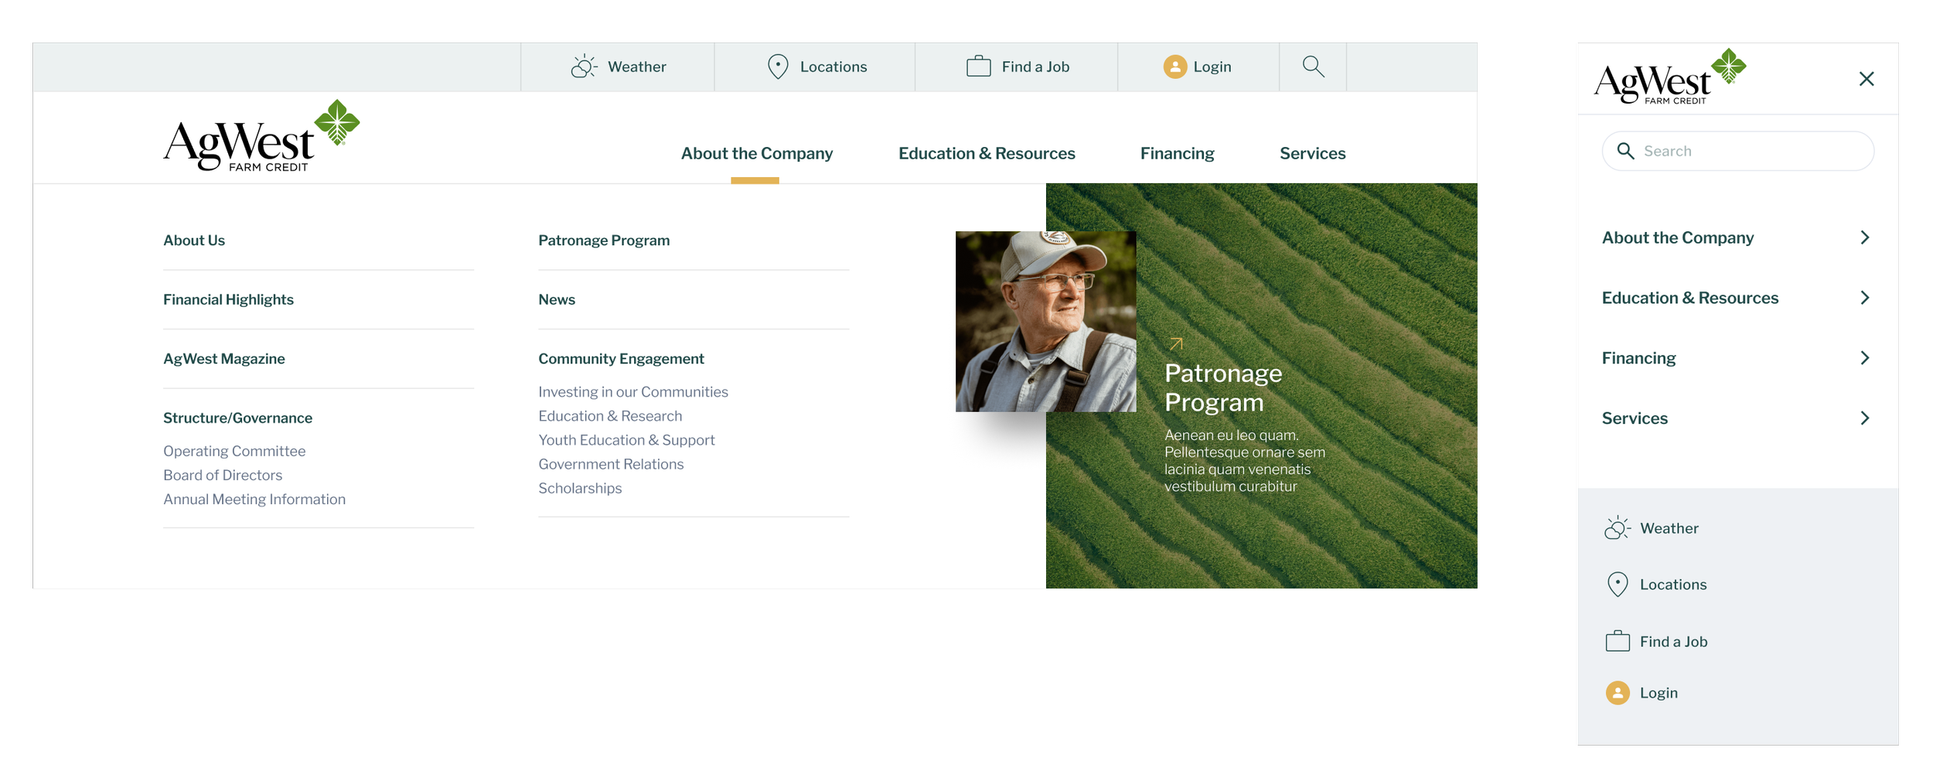Click the Weather icon in mobile menu footer
Screen dimensions: 1933x771
coord(1617,528)
